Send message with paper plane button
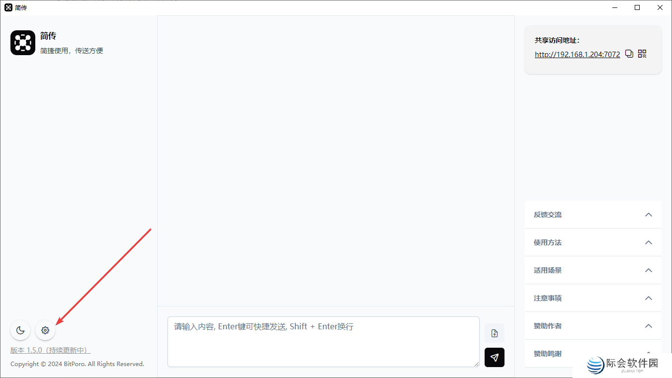This screenshot has width=672, height=378. (x=495, y=357)
